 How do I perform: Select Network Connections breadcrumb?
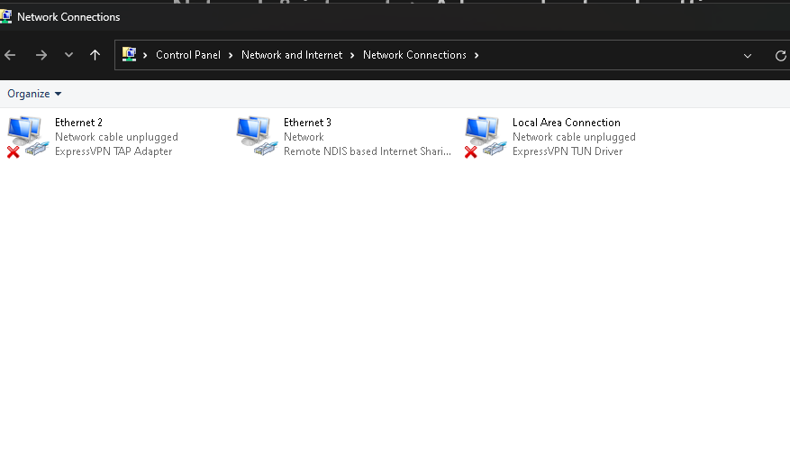tap(414, 55)
